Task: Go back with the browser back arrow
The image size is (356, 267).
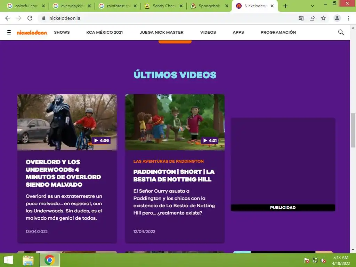Action: click(8, 18)
